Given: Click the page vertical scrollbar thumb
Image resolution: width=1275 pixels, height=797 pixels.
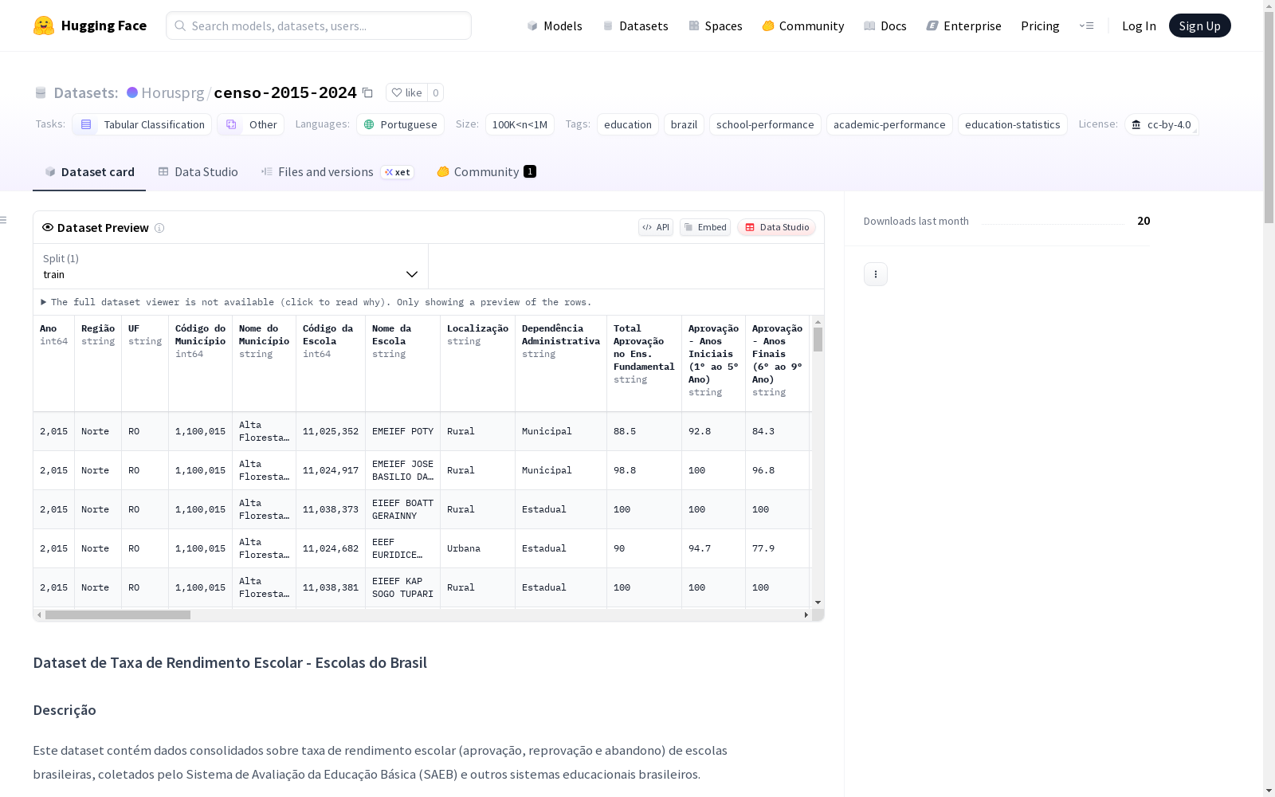Looking at the screenshot, I should [x=1269, y=116].
